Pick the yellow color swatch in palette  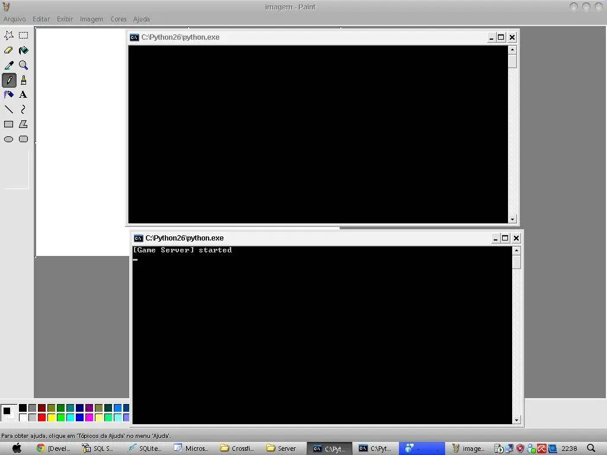tap(51, 418)
